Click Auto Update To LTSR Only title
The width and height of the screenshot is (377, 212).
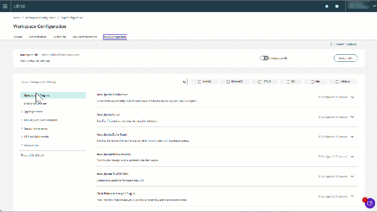(x=113, y=174)
